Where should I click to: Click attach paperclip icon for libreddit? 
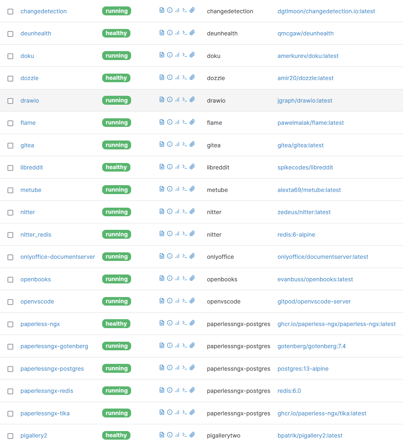pyautogui.click(x=192, y=167)
